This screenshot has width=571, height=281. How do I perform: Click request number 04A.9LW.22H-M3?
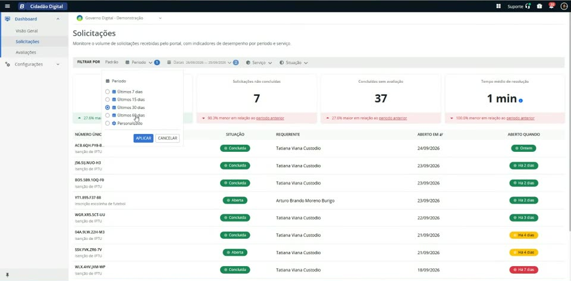90,232
